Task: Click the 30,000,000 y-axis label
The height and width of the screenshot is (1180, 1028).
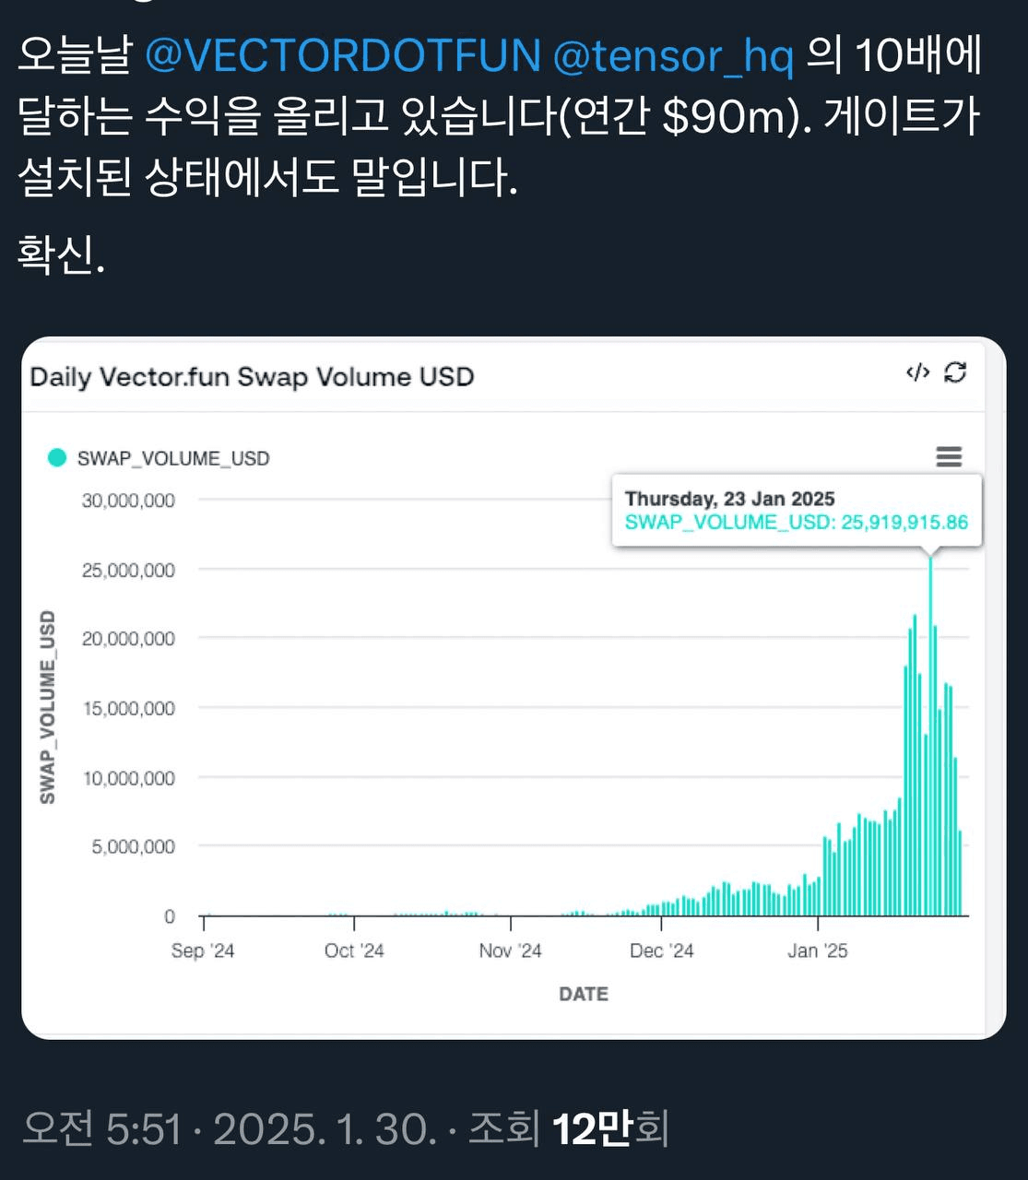Action: pos(128,501)
